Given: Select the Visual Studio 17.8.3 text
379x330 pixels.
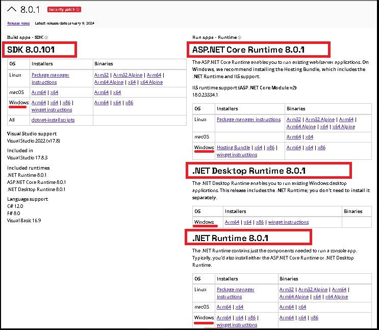Looking at the screenshot, I should pyautogui.click(x=28, y=158).
